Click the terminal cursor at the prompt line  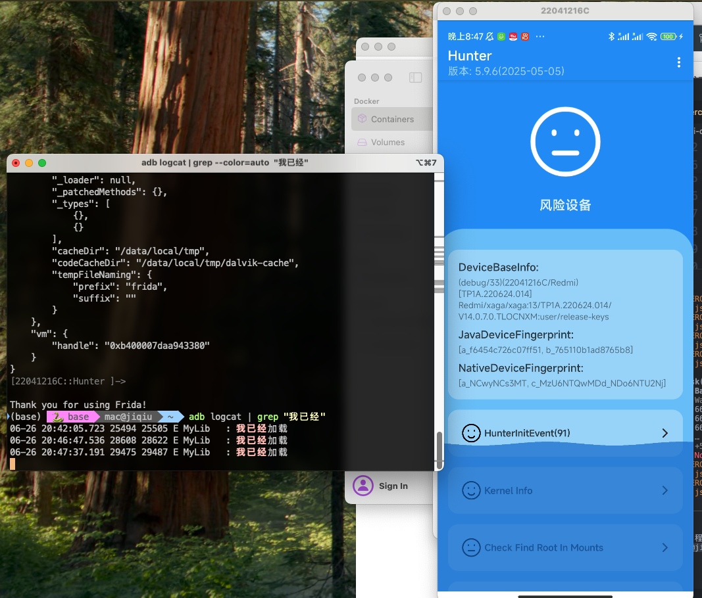click(13, 464)
